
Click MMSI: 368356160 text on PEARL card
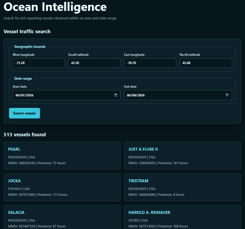click(x=21, y=163)
